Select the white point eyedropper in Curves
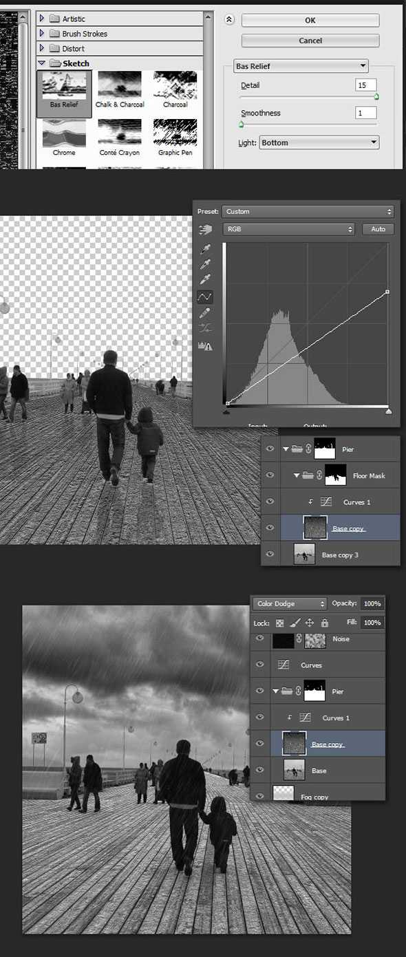Viewport: 406px width, 957px height. pyautogui.click(x=204, y=279)
